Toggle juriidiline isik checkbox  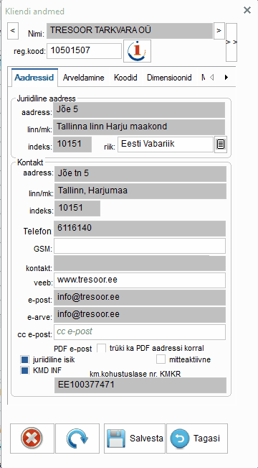tap(25, 359)
